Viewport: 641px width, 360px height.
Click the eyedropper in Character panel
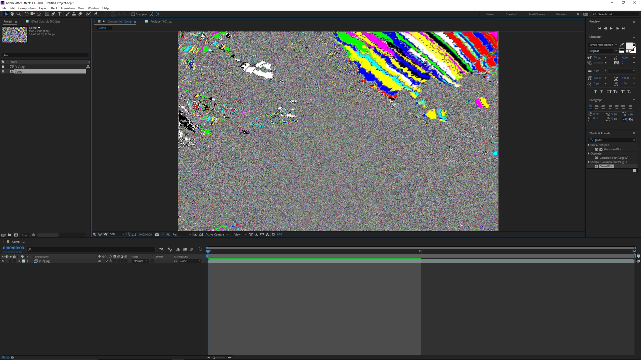click(622, 45)
